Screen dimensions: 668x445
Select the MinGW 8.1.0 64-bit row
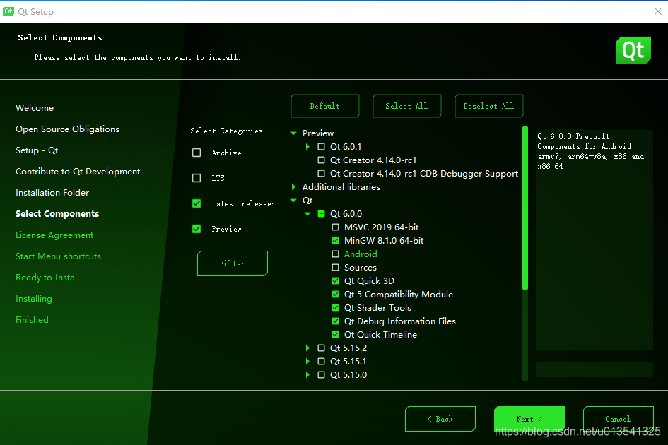pos(384,241)
